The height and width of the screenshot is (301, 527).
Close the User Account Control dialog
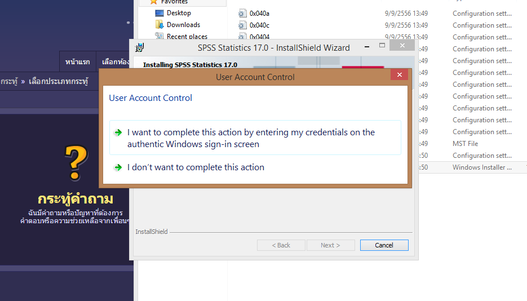[399, 74]
